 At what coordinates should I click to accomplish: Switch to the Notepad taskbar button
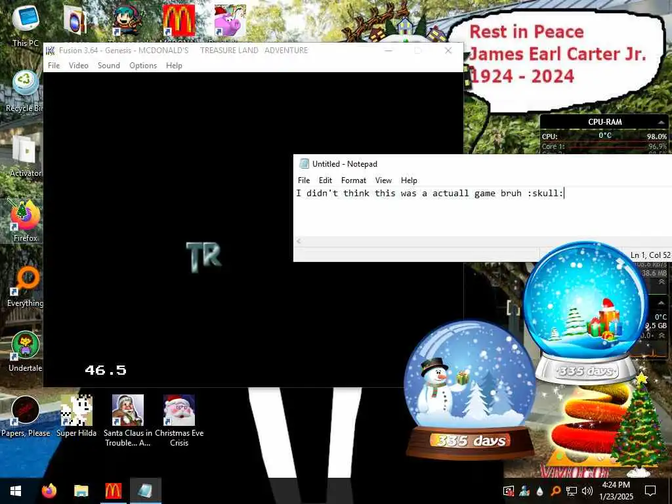pos(145,491)
